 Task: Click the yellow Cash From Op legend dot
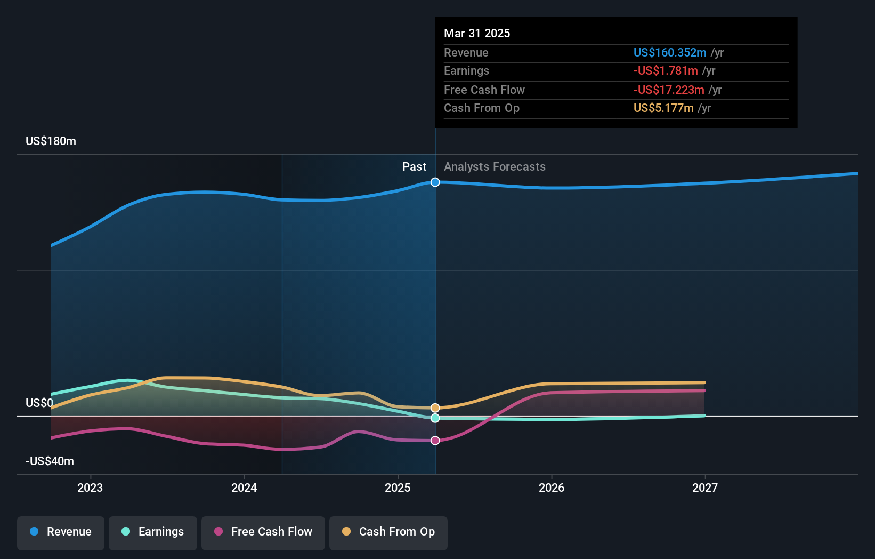pyautogui.click(x=345, y=532)
